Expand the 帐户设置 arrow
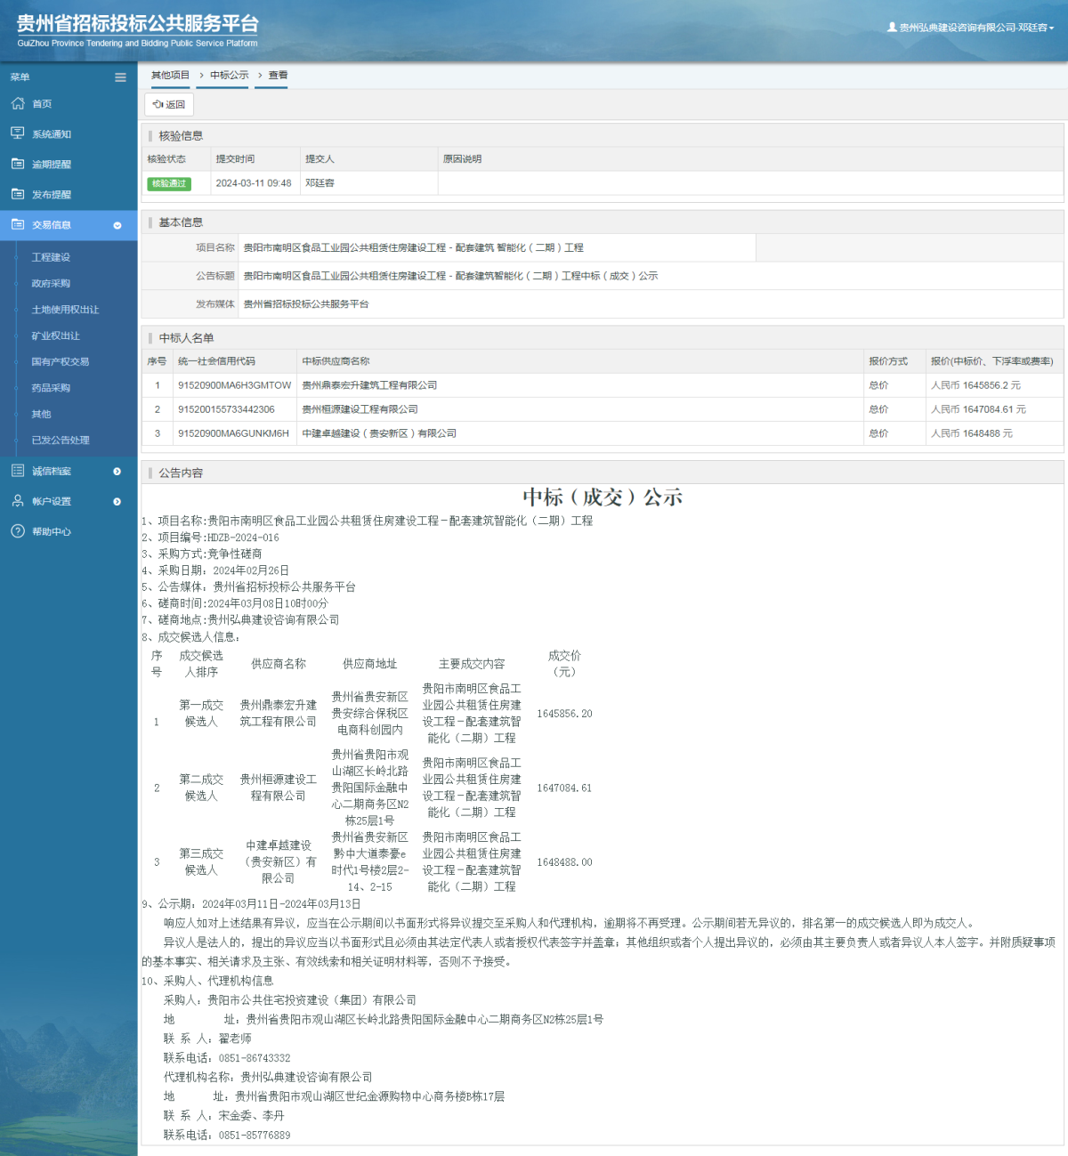The image size is (1068, 1156). (x=117, y=502)
